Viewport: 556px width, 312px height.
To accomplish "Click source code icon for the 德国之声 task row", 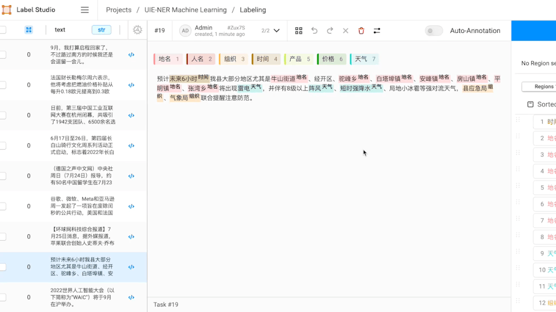I will point(131,176).
